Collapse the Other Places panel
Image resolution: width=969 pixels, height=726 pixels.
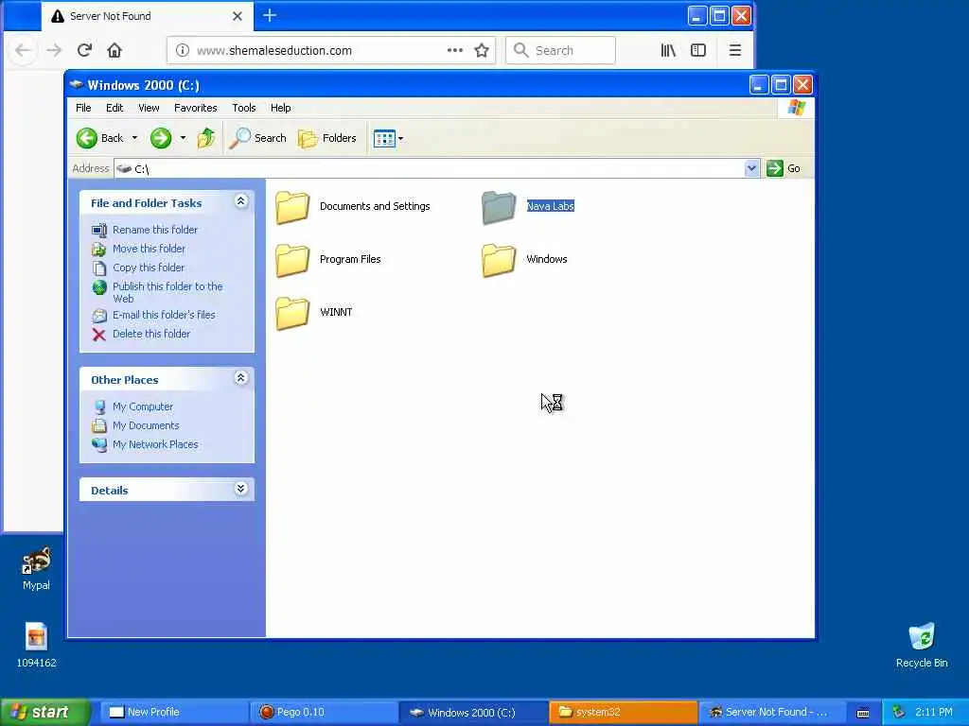tap(240, 378)
